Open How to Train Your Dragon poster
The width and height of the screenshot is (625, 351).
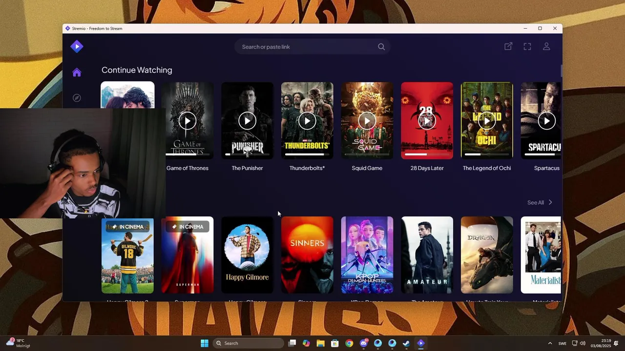tap(487, 255)
